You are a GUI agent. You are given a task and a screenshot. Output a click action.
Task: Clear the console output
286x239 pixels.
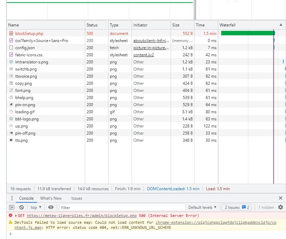21,207
